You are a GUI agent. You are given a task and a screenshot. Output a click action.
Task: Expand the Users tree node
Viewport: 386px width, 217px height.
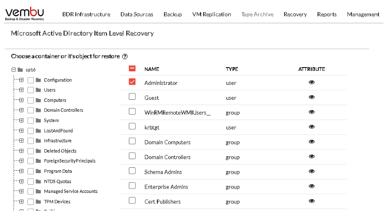click(x=21, y=90)
